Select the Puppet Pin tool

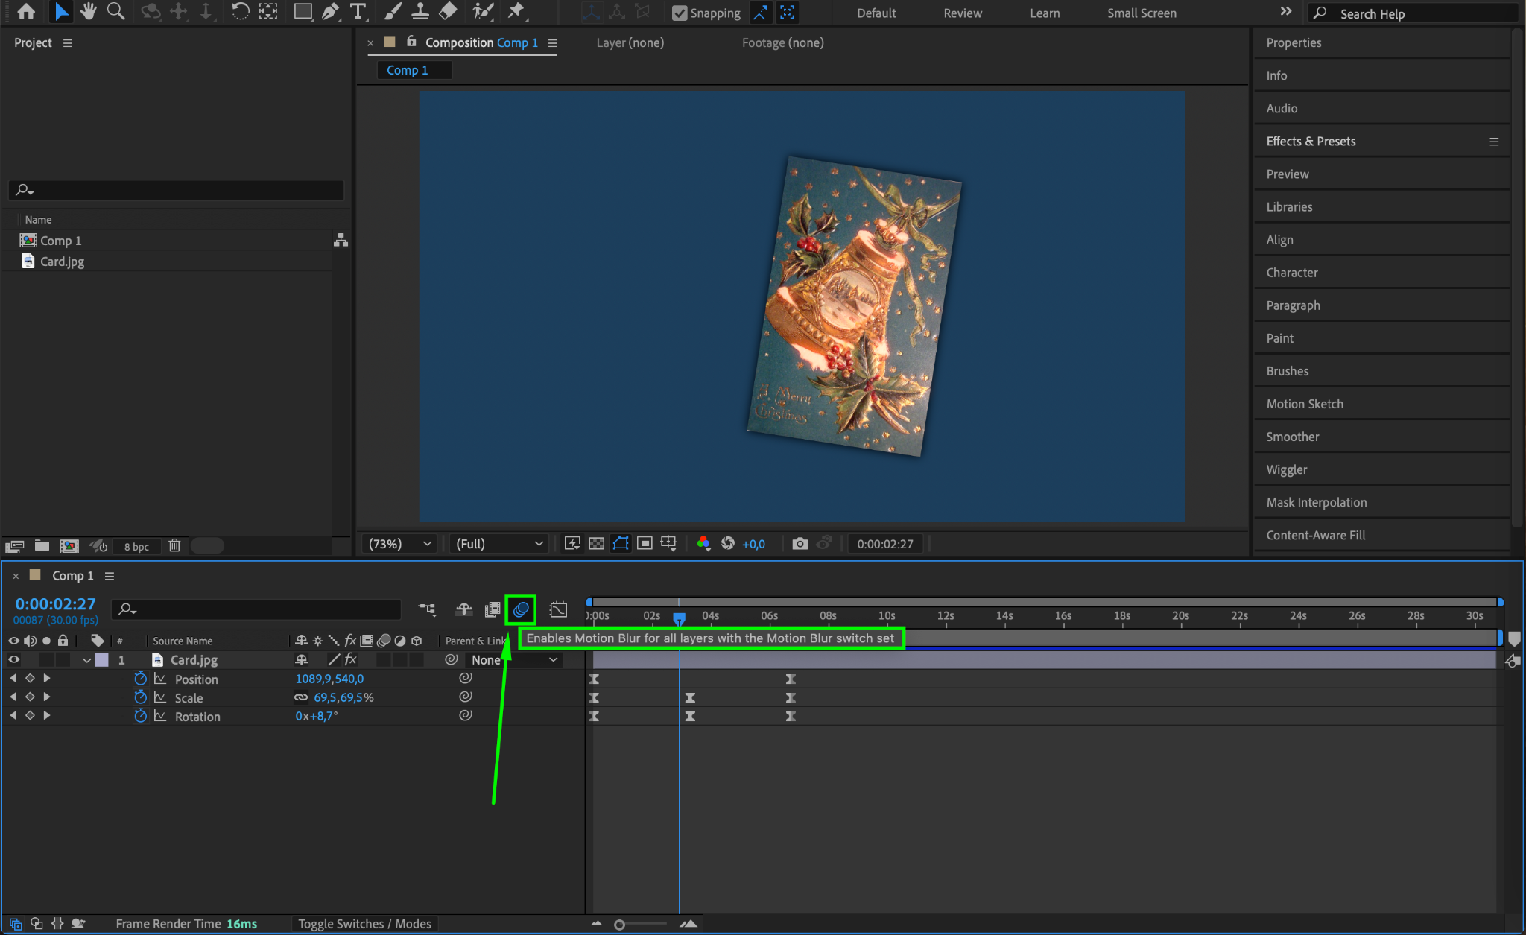(x=516, y=11)
